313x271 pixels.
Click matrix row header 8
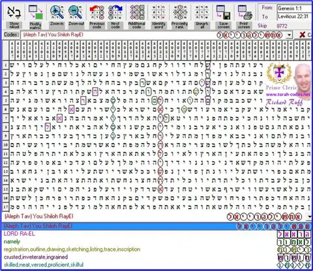point(6,127)
